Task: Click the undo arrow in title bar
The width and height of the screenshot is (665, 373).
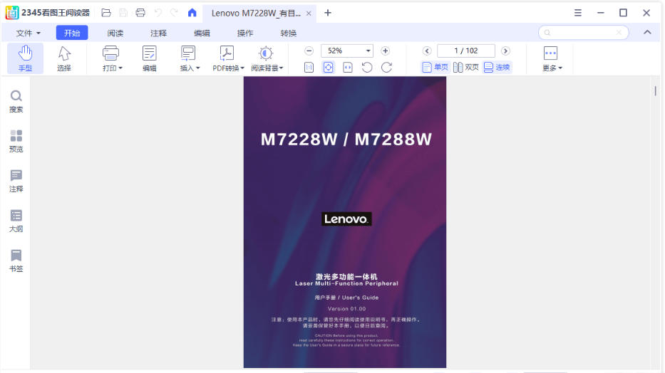Action: coord(158,13)
